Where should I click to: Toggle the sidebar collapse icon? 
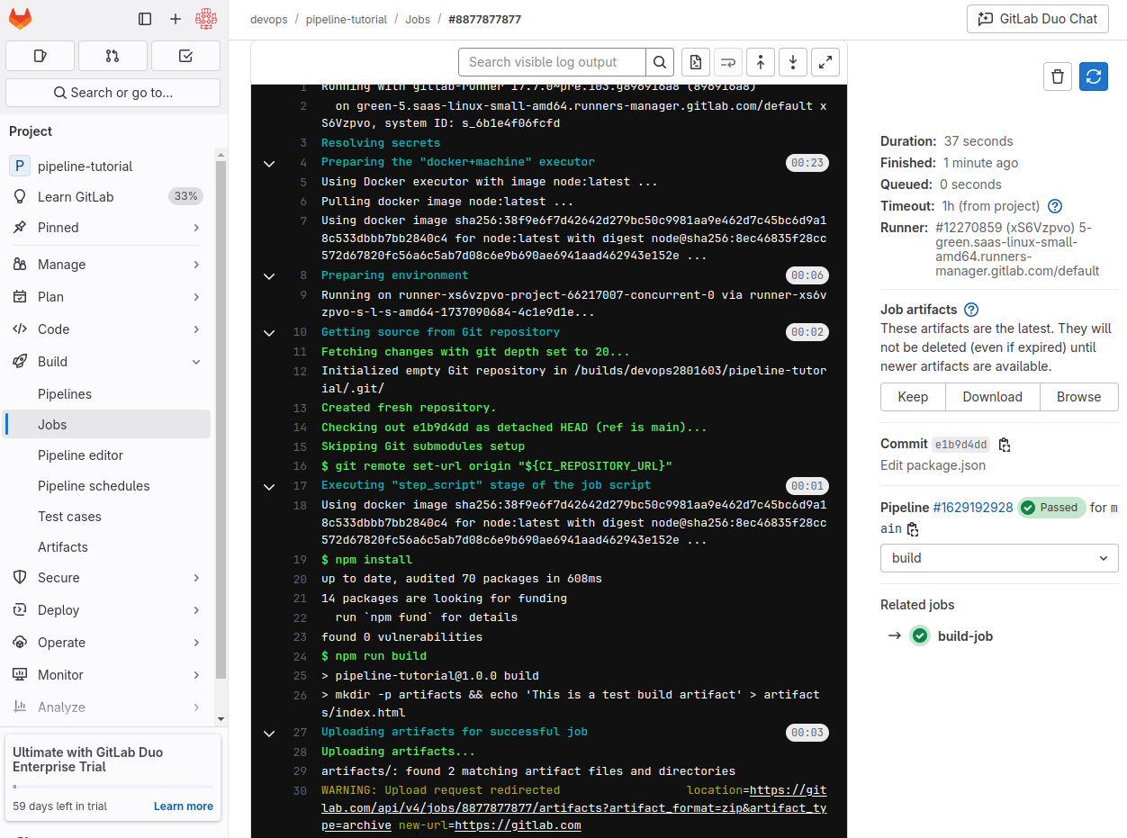145,19
